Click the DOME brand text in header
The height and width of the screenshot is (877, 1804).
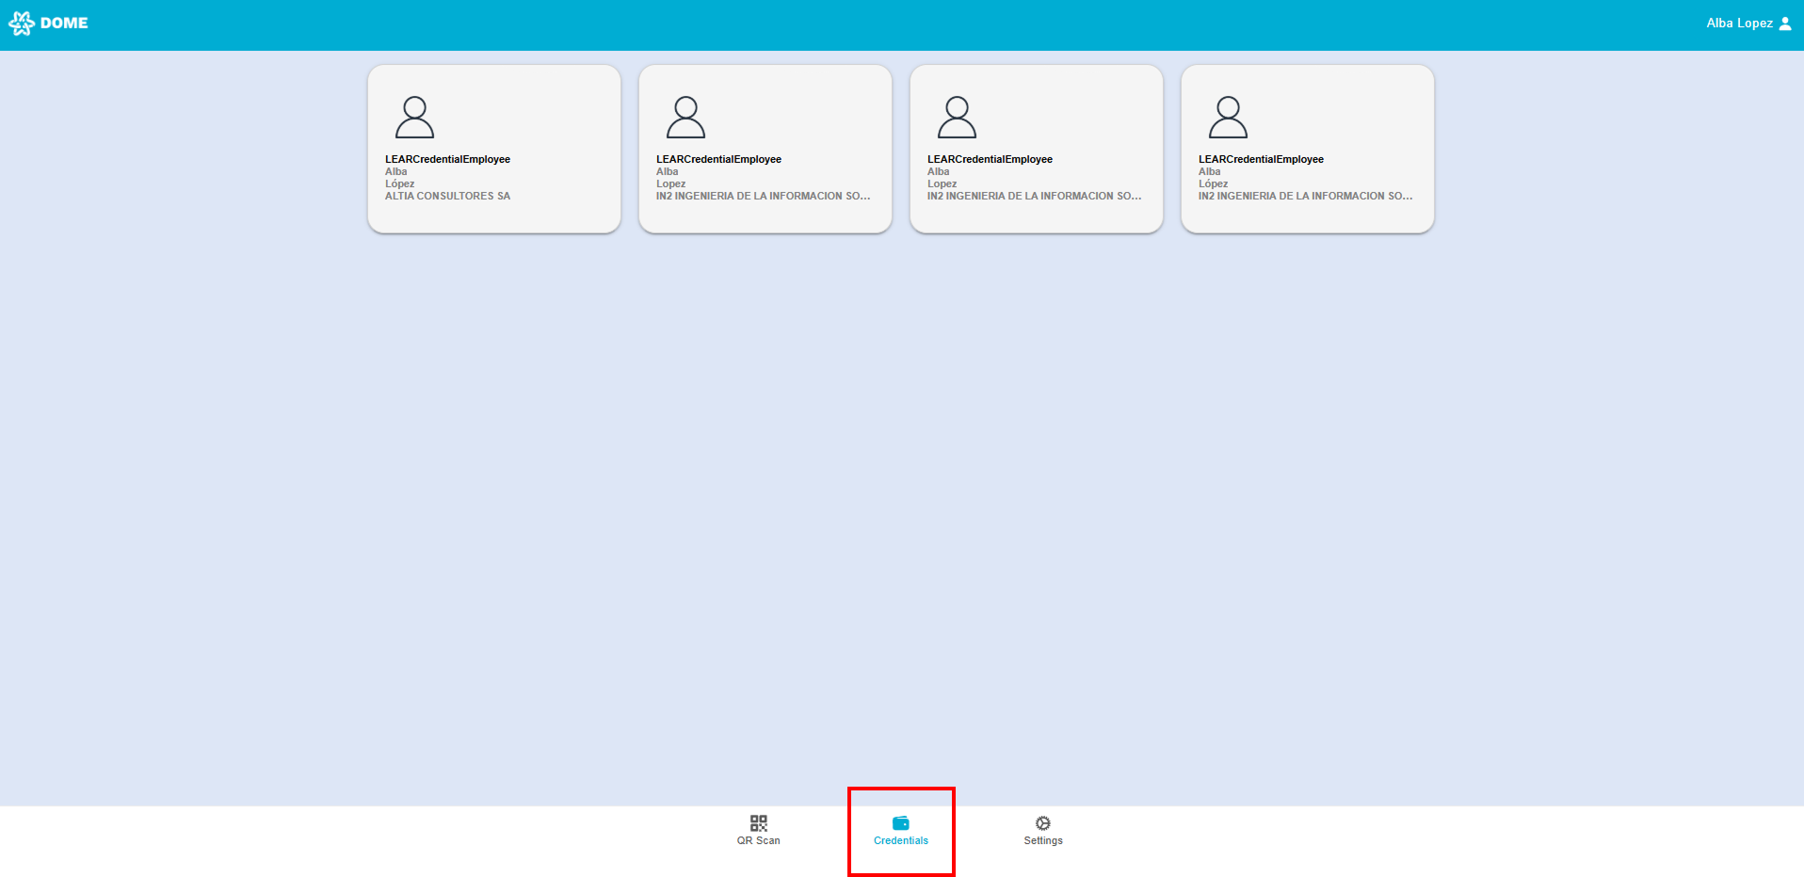coord(64,24)
